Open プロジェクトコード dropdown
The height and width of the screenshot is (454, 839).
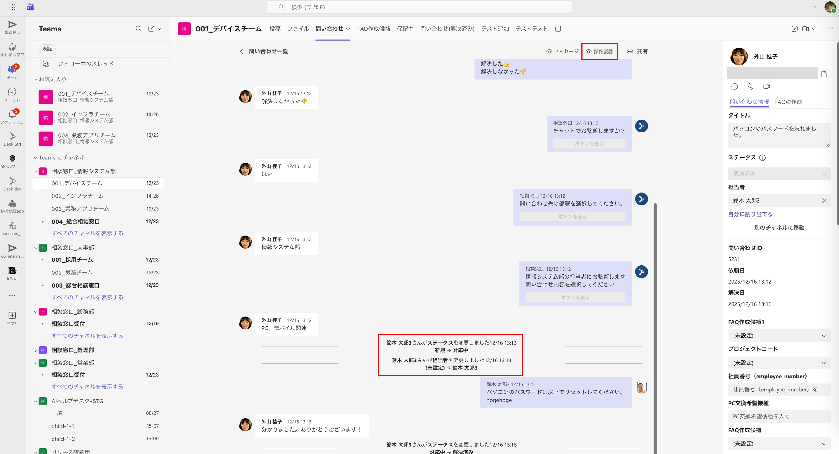click(x=779, y=363)
